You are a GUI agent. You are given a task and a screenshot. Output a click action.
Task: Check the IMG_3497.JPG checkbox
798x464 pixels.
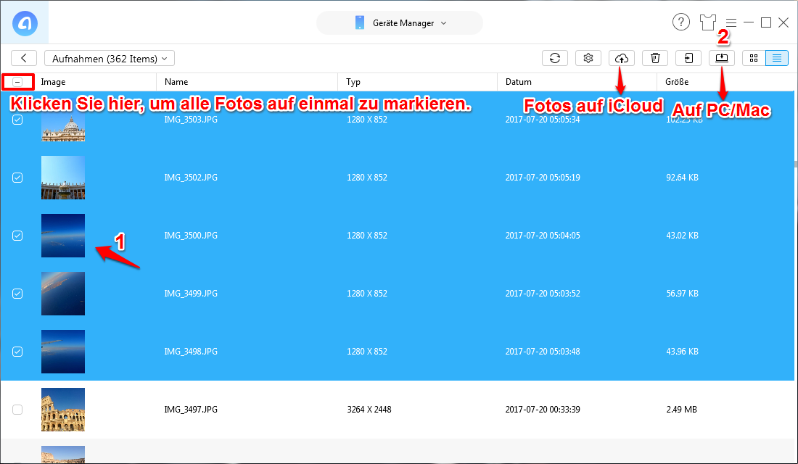[17, 409]
